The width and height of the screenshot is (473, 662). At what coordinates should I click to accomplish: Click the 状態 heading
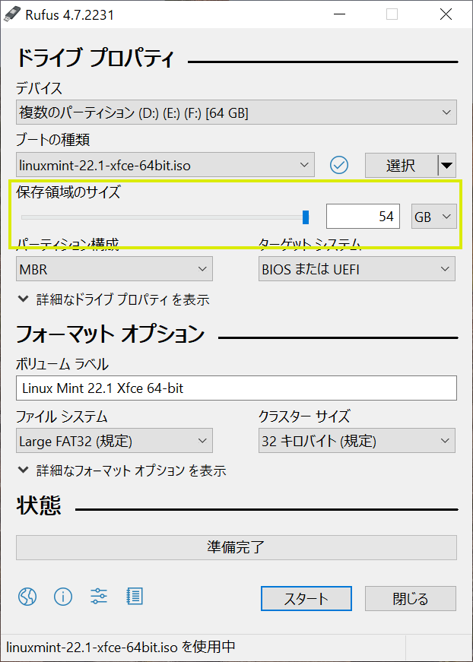click(x=39, y=505)
